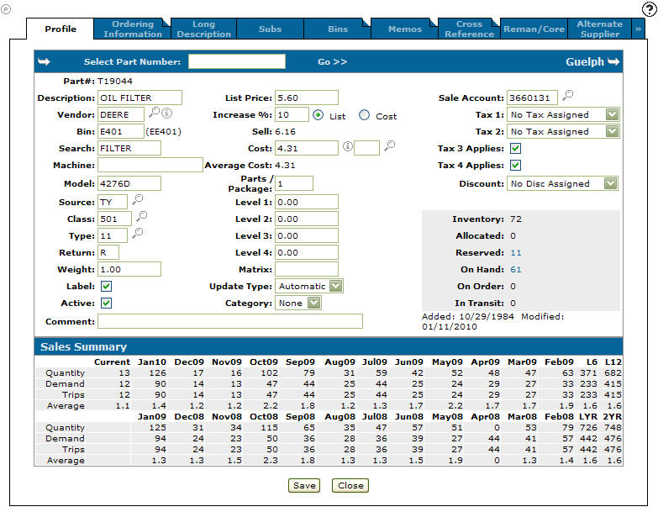Open the Type lookup magnifier icon

click(x=137, y=234)
